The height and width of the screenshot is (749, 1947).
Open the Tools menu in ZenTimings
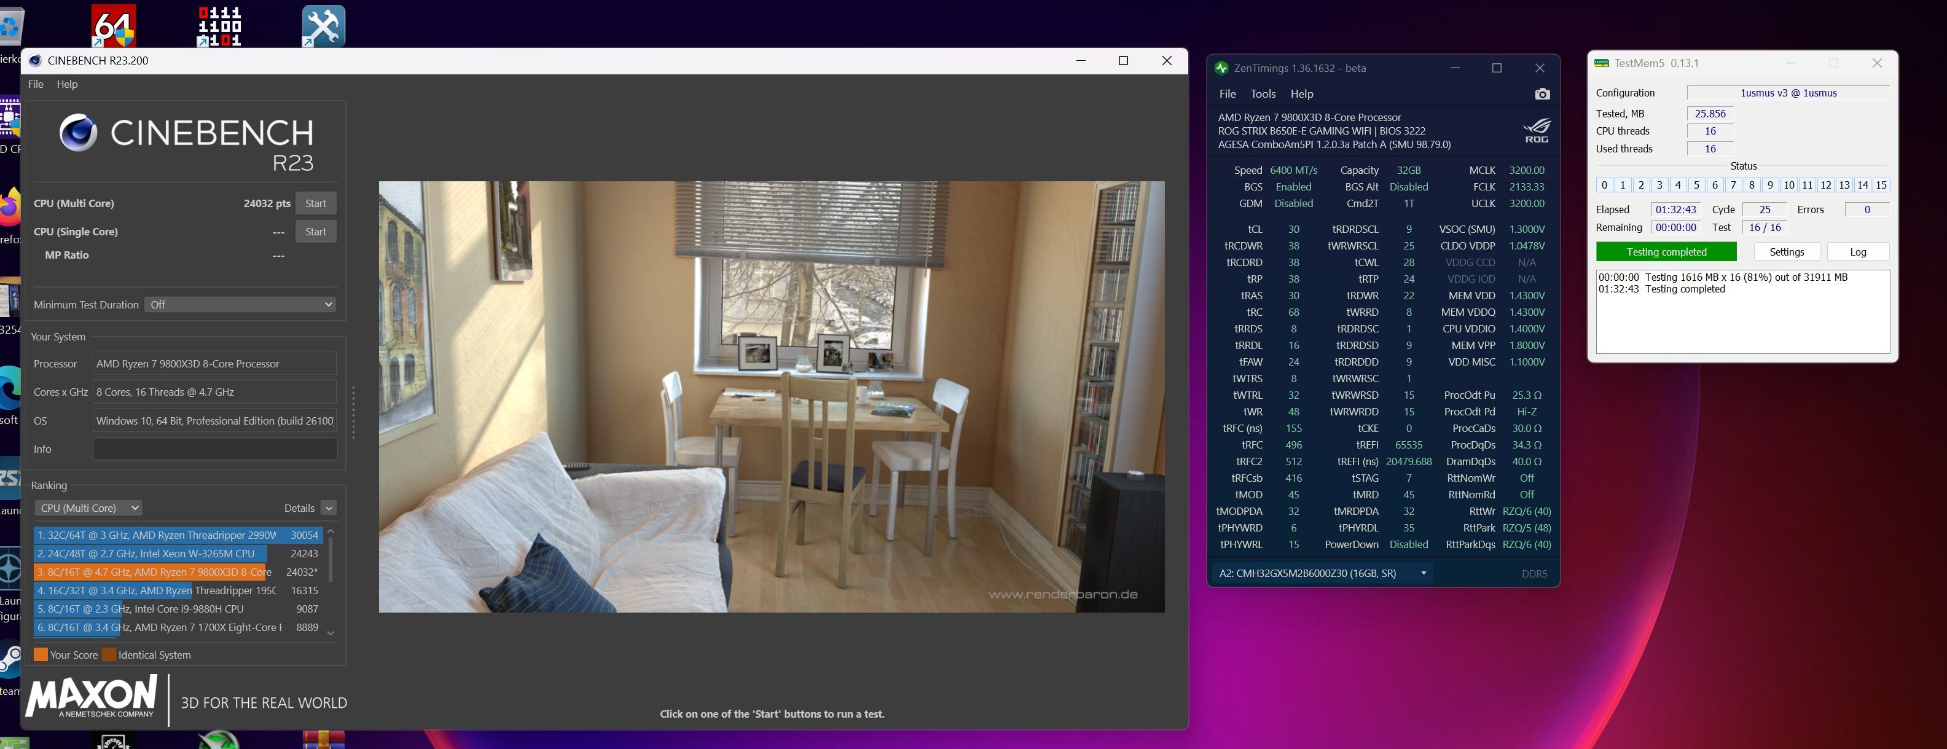(1262, 94)
